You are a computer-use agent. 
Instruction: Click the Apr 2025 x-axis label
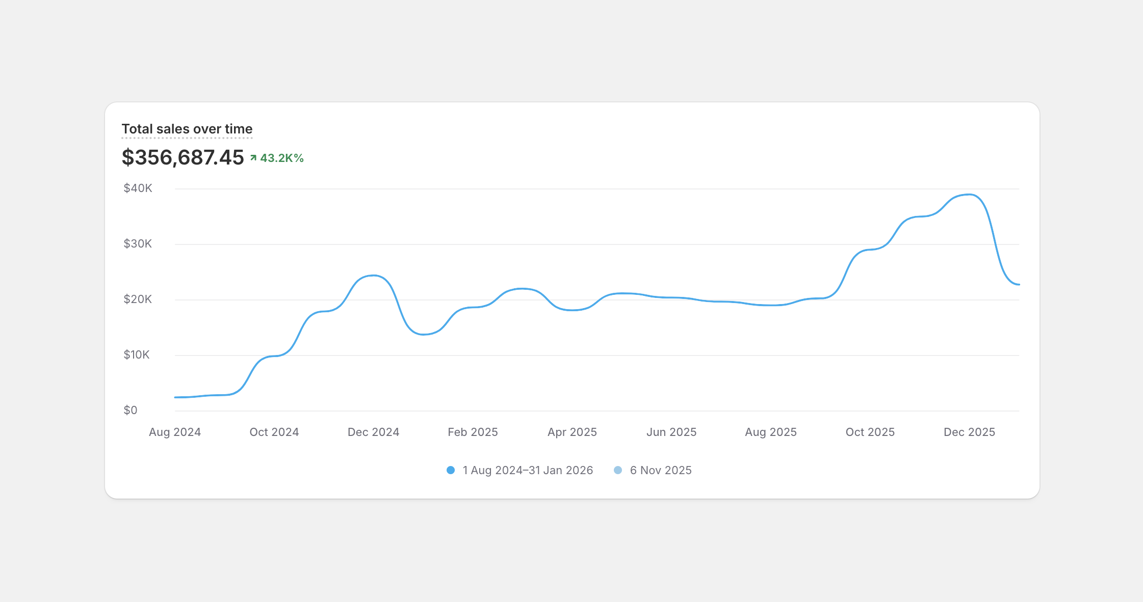point(572,432)
